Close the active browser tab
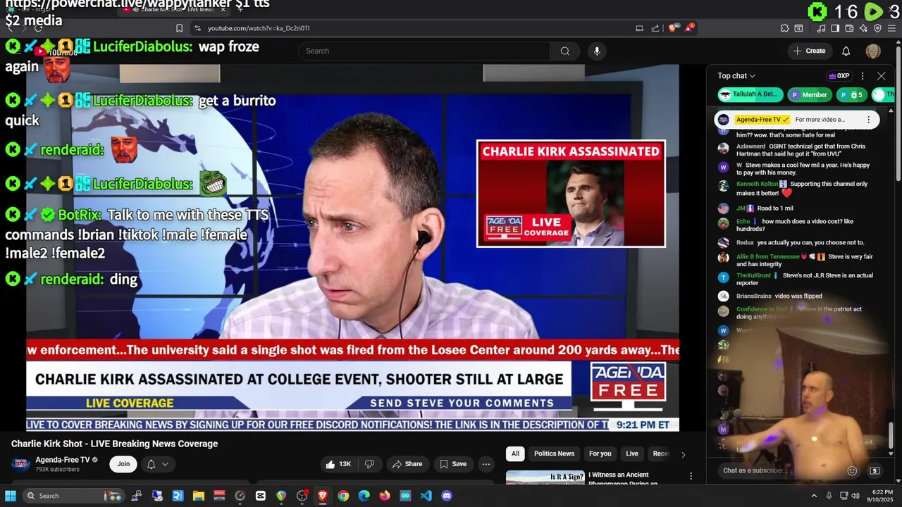902x507 pixels. [x=223, y=9]
